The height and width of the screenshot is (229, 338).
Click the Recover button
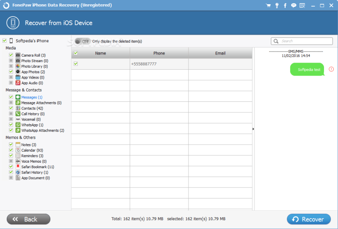(x=309, y=219)
